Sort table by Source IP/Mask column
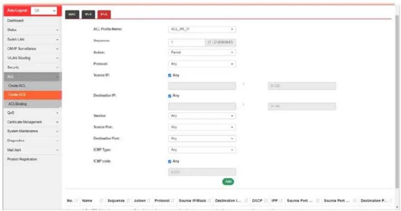The height and width of the screenshot is (211, 401). pos(195,201)
